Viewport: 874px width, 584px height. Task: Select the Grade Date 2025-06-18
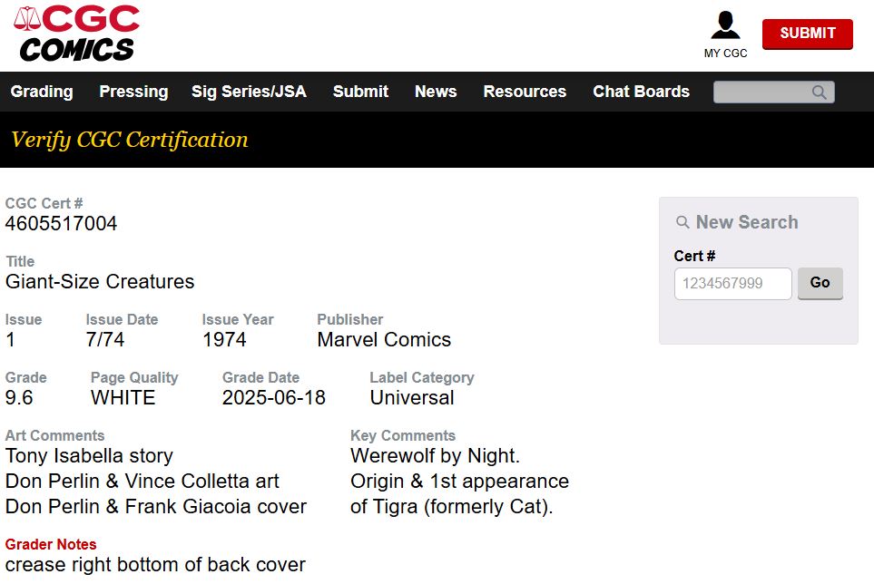(274, 397)
